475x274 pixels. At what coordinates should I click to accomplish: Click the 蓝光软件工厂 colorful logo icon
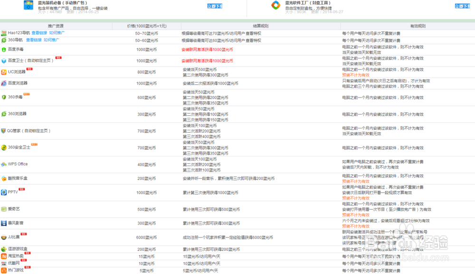click(x=275, y=5)
